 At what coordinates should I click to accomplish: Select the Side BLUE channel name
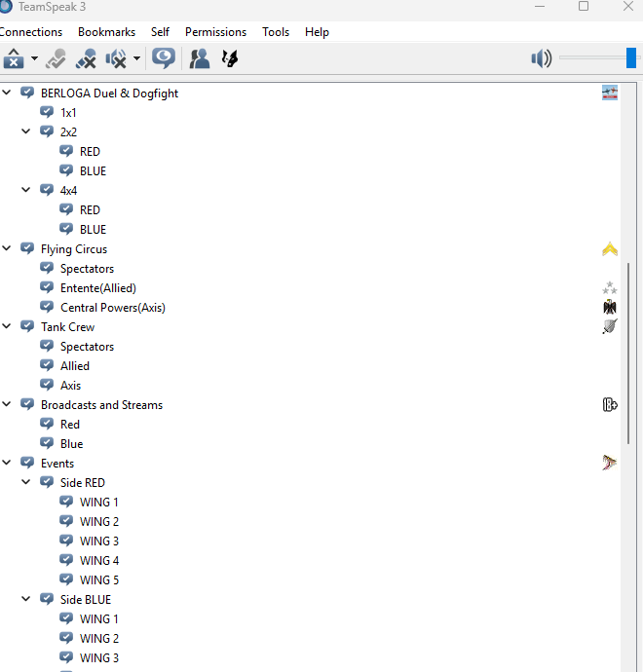[x=86, y=600]
